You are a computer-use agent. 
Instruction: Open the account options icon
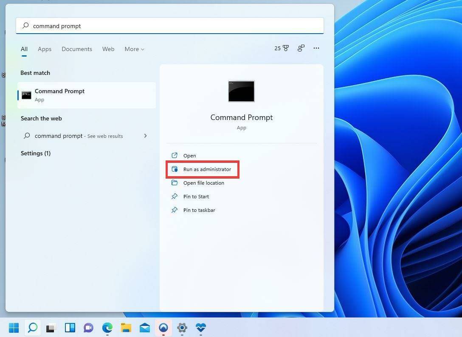(301, 48)
